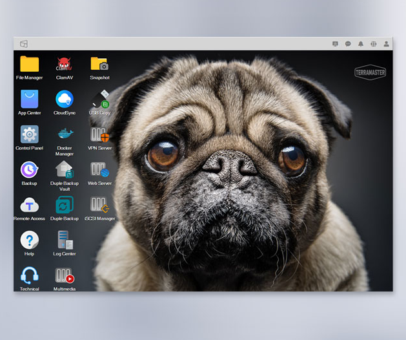Open the messages chat bubble icon

point(348,44)
